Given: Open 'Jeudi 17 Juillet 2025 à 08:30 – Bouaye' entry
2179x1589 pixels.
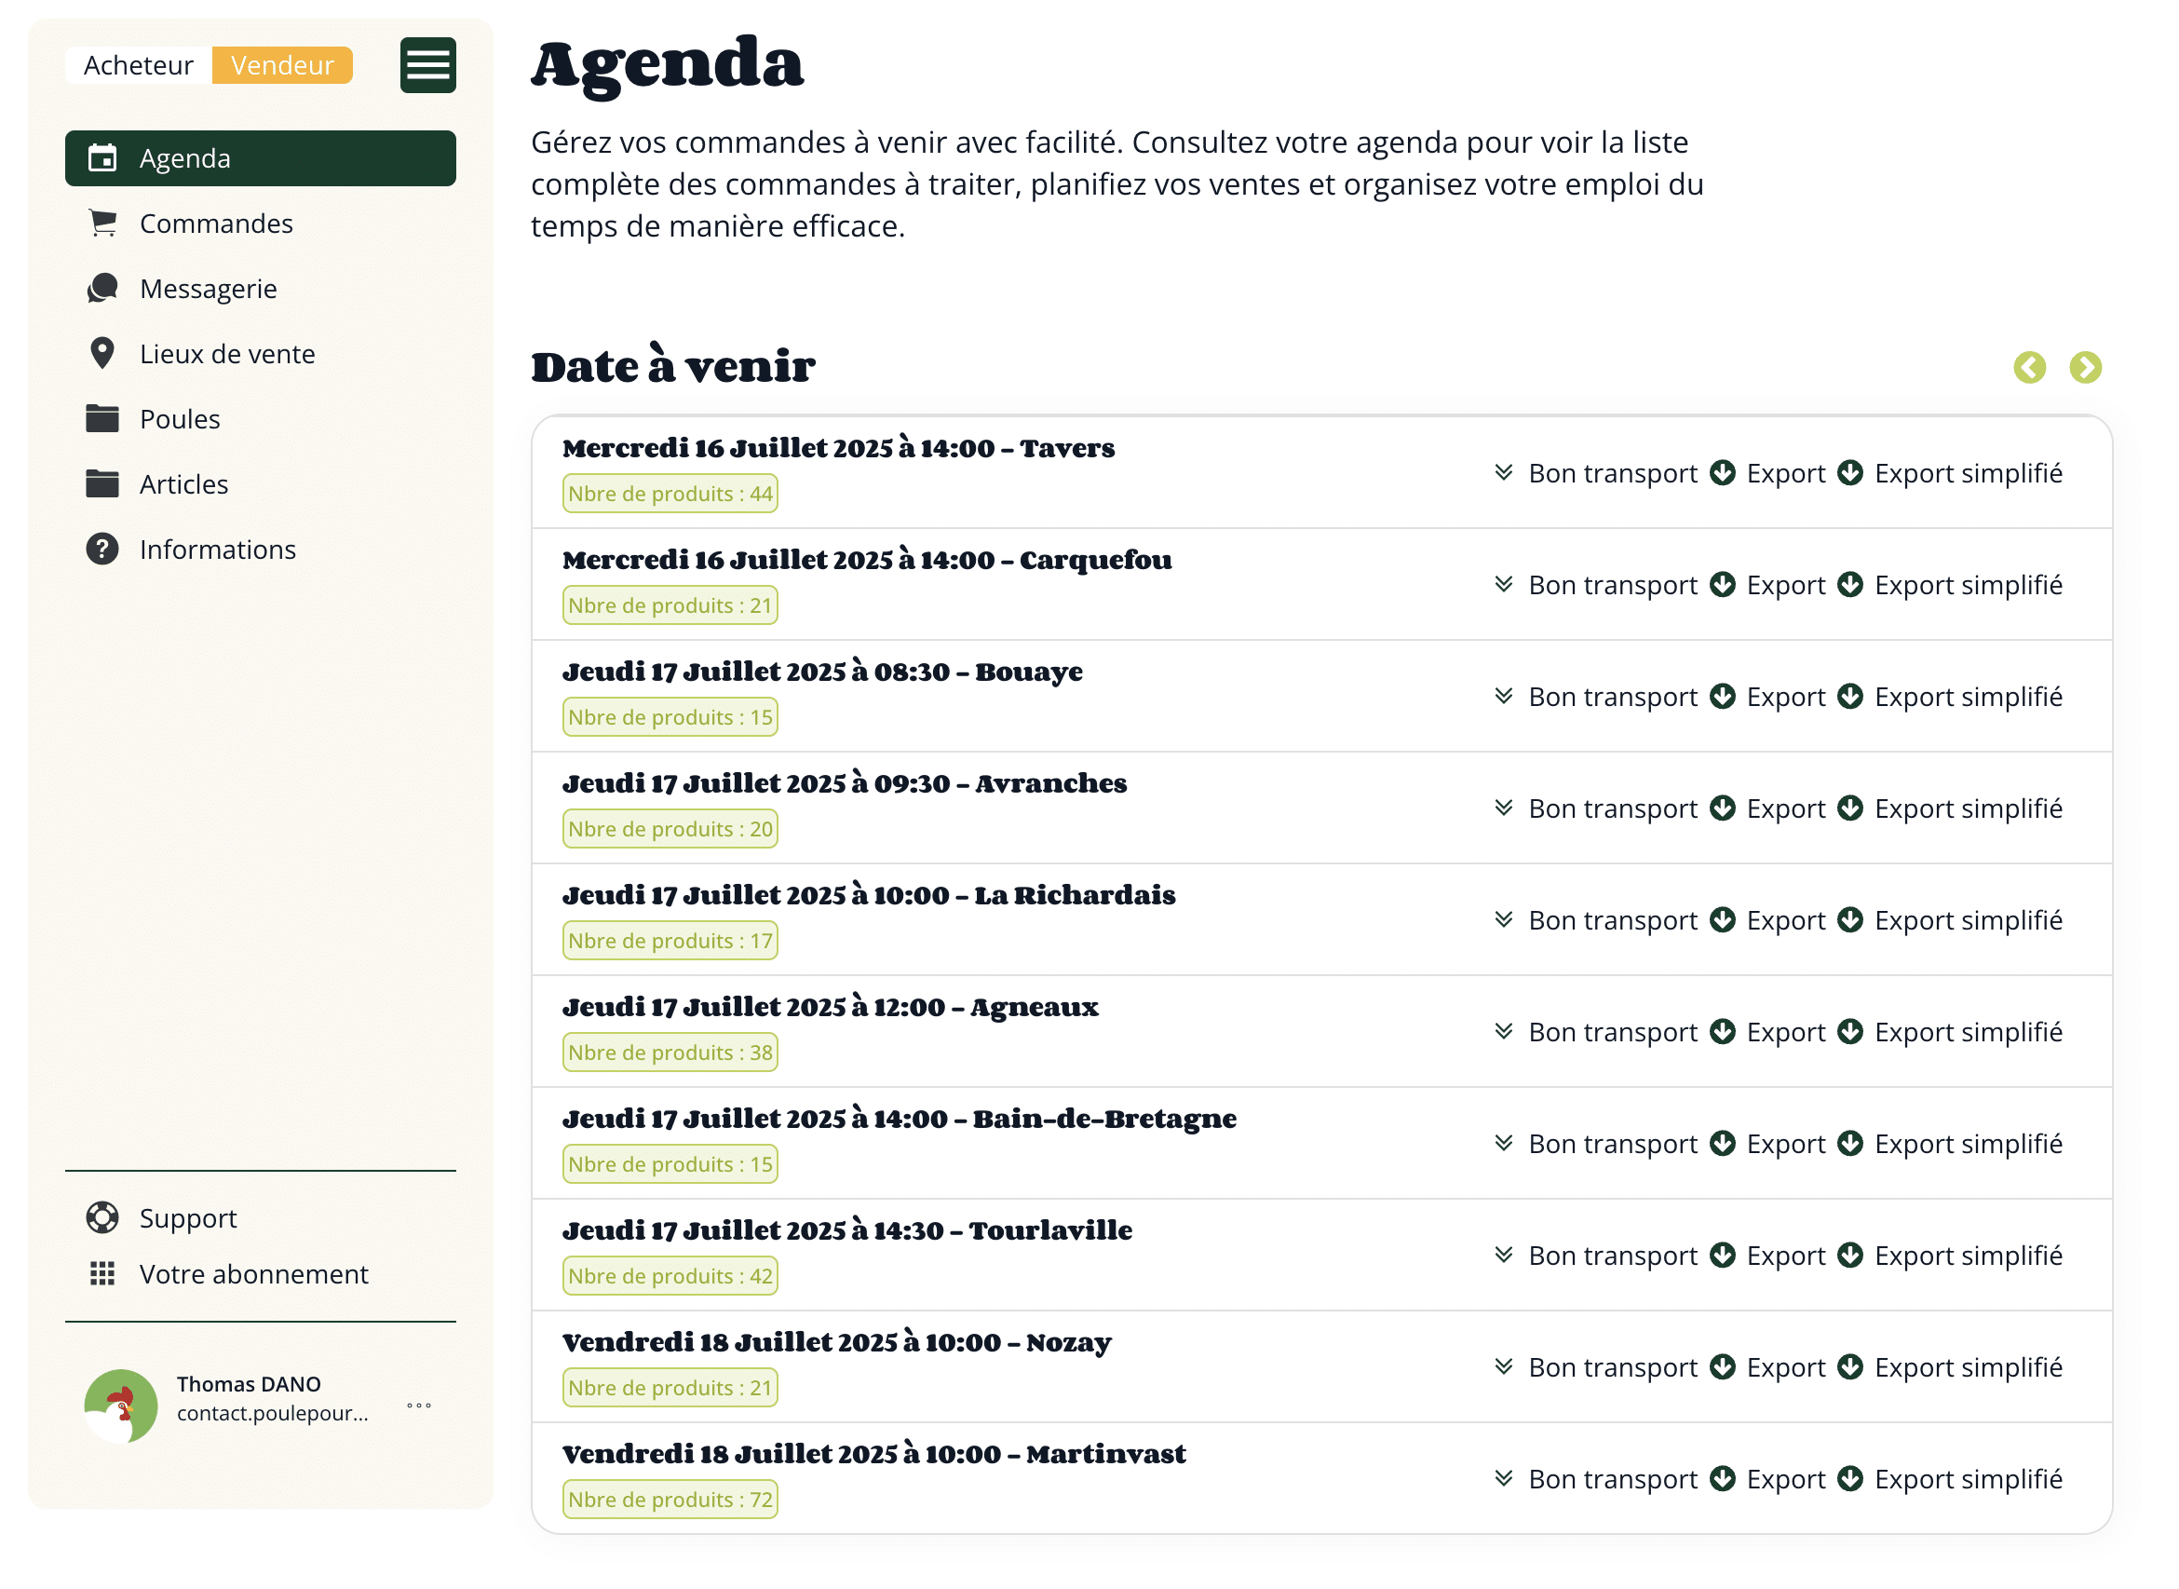Looking at the screenshot, I should point(823,672).
